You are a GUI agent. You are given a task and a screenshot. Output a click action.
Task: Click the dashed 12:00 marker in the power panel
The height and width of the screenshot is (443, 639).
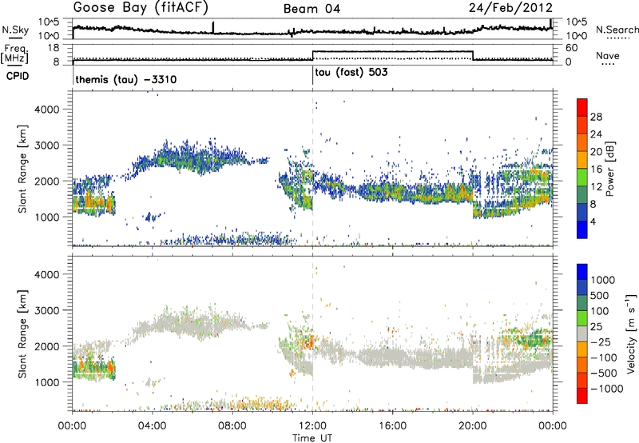[312, 169]
